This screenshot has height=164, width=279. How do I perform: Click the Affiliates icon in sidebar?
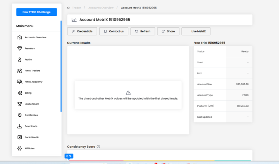point(20,149)
